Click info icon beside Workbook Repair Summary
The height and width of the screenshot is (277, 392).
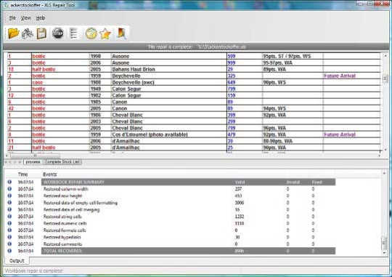pos(9,182)
